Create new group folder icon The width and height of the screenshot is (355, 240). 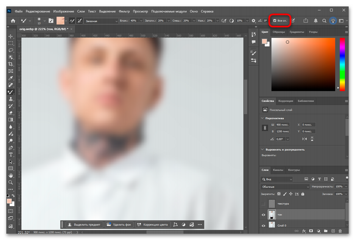[x=325, y=231]
